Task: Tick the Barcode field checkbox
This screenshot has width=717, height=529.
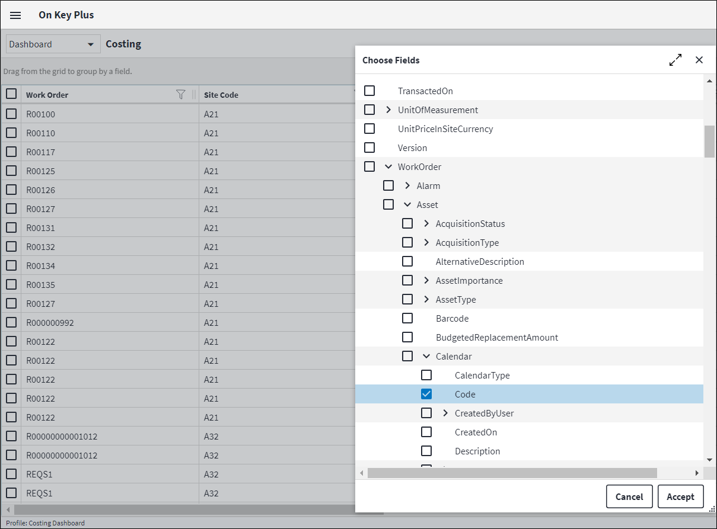Action: click(x=407, y=318)
